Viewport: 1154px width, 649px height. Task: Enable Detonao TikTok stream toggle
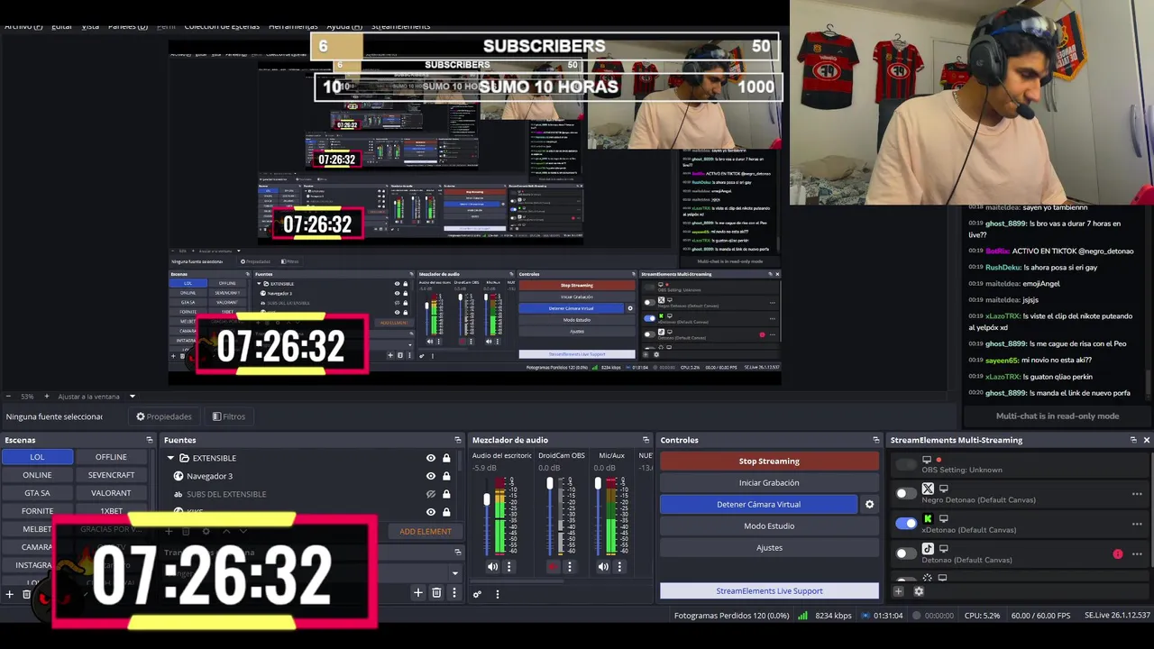pyautogui.click(x=905, y=553)
